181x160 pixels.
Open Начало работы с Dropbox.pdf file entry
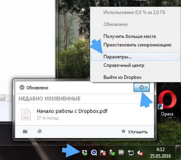(x=84, y=114)
